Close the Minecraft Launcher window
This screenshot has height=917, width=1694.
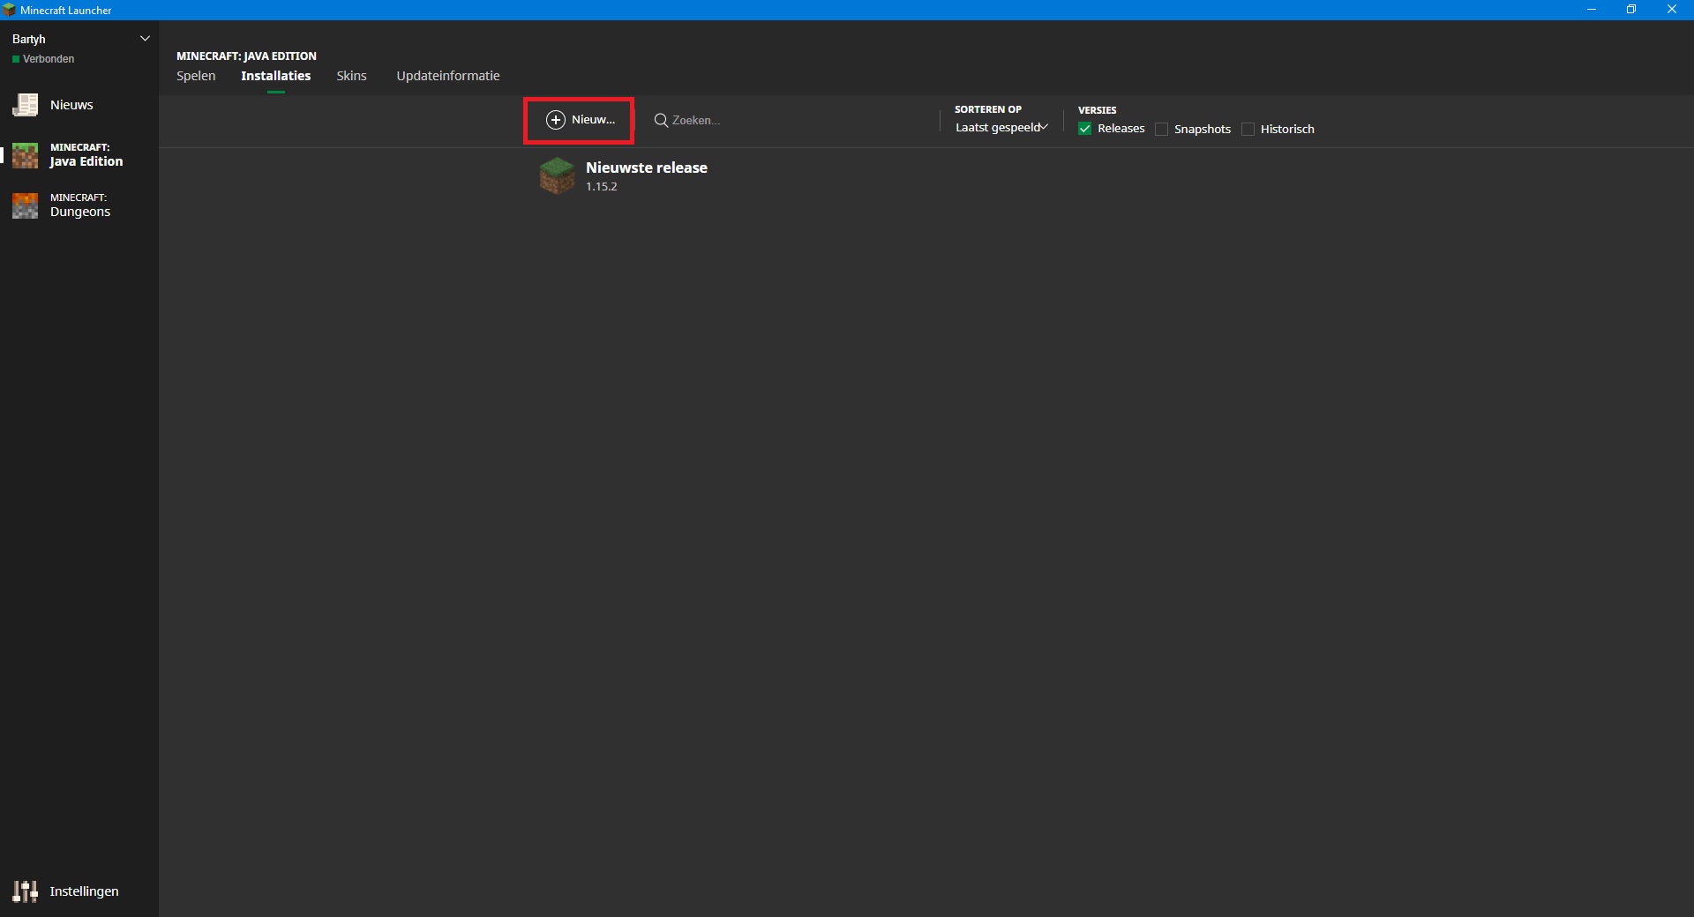click(1672, 10)
